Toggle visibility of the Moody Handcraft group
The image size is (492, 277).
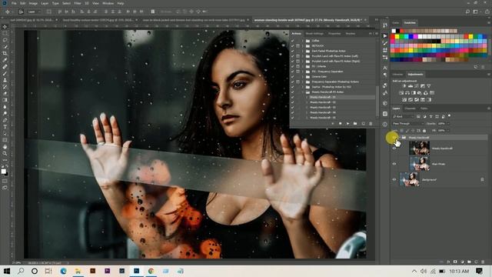(394, 138)
